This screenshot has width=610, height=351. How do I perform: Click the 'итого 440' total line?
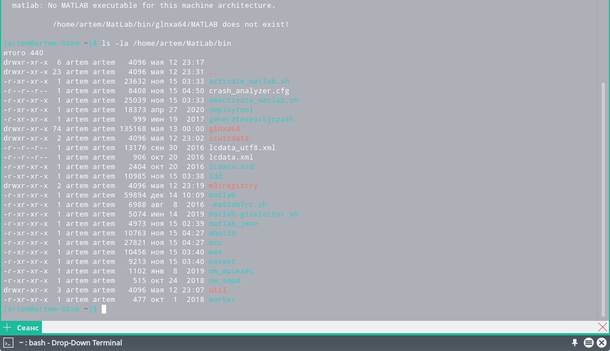[x=23, y=53]
